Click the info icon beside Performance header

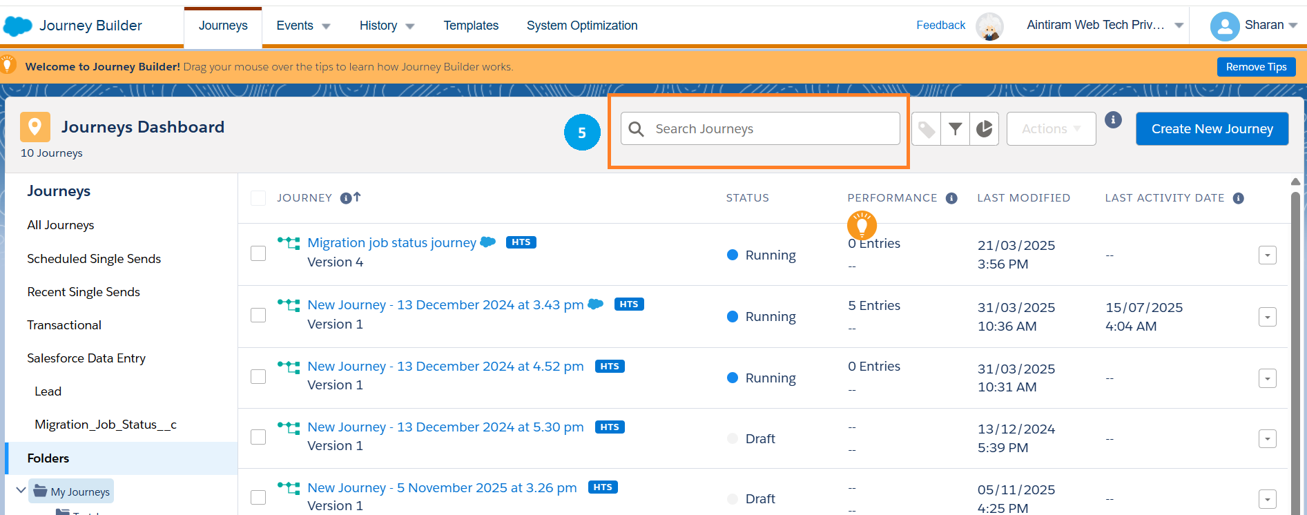[951, 198]
